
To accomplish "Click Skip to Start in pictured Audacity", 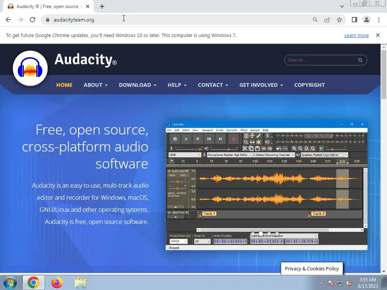I will point(209,139).
